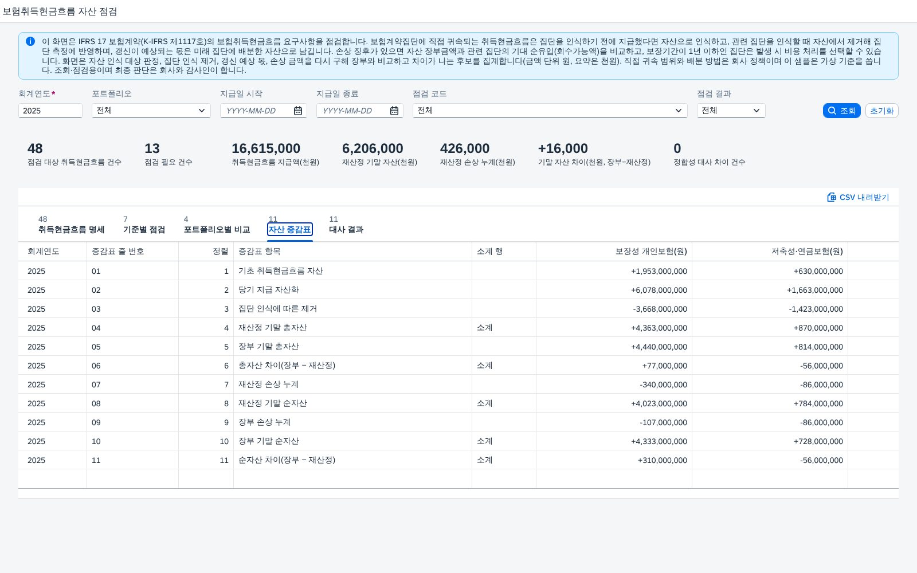Click the info icon in the blue notice
The image size is (917, 573).
point(30,41)
